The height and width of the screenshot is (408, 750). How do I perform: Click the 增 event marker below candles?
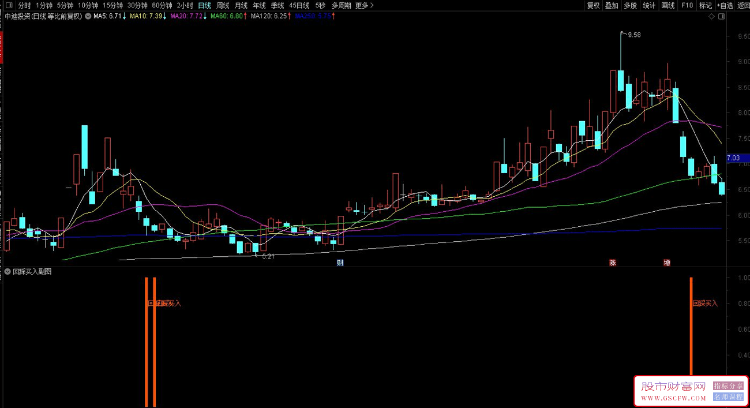667,263
